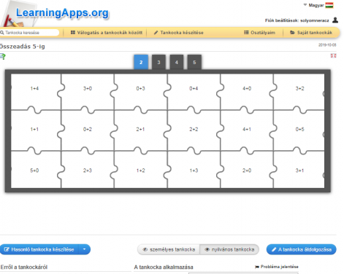Click puzzle piece 1+1
Viewport: 344px width, 274px height.
pyautogui.click(x=34, y=130)
